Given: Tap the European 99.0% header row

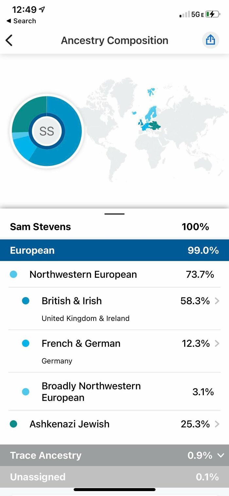Looking at the screenshot, I should tap(114, 250).
